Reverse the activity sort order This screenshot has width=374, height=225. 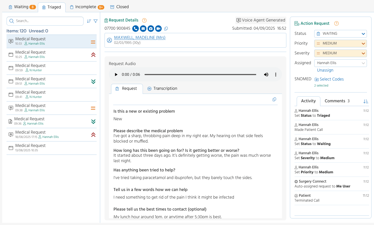[366, 101]
